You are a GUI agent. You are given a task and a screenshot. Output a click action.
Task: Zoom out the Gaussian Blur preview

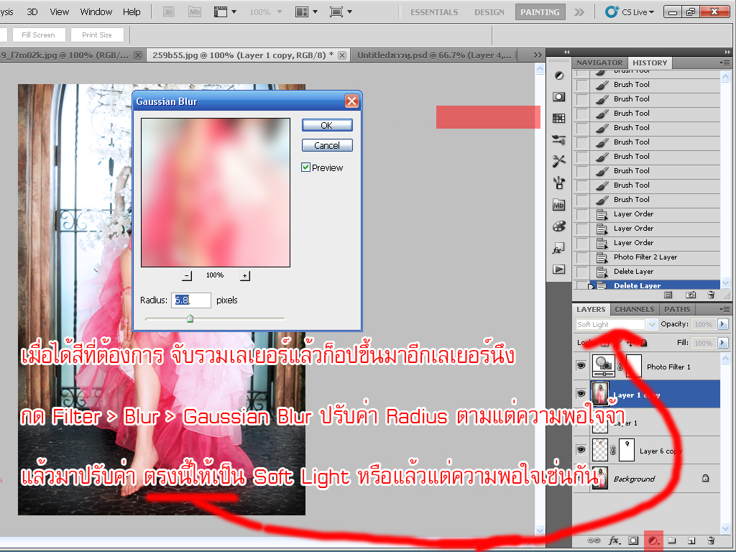pyautogui.click(x=187, y=275)
